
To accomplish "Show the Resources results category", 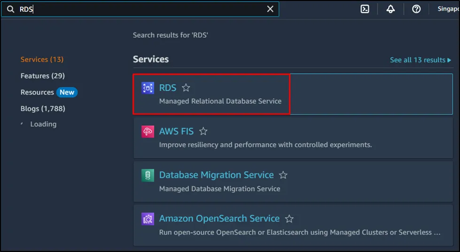I will 37,92.
